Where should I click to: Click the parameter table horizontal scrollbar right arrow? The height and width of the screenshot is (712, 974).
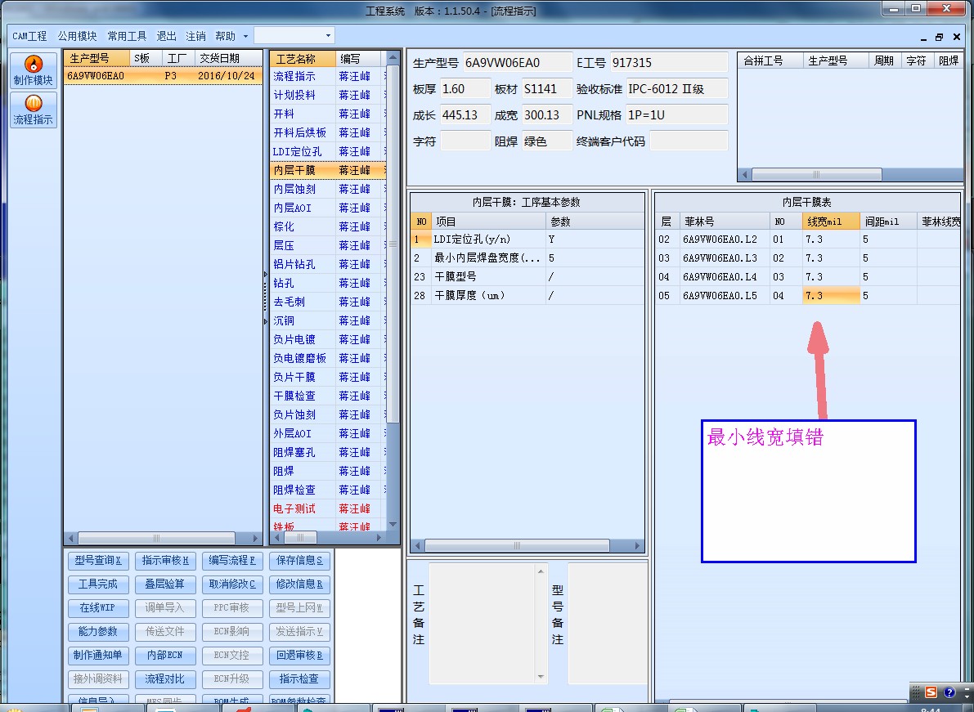click(x=637, y=546)
